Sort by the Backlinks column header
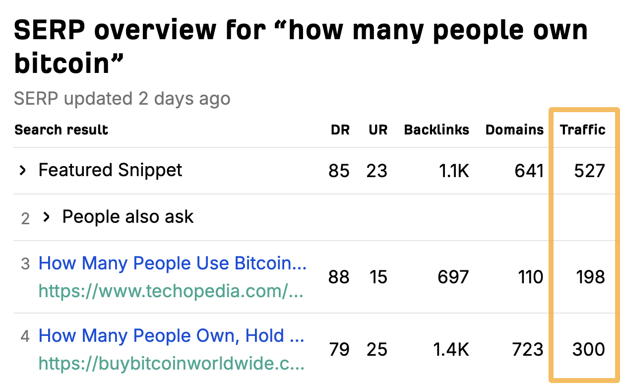620x384 pixels. pyautogui.click(x=436, y=129)
